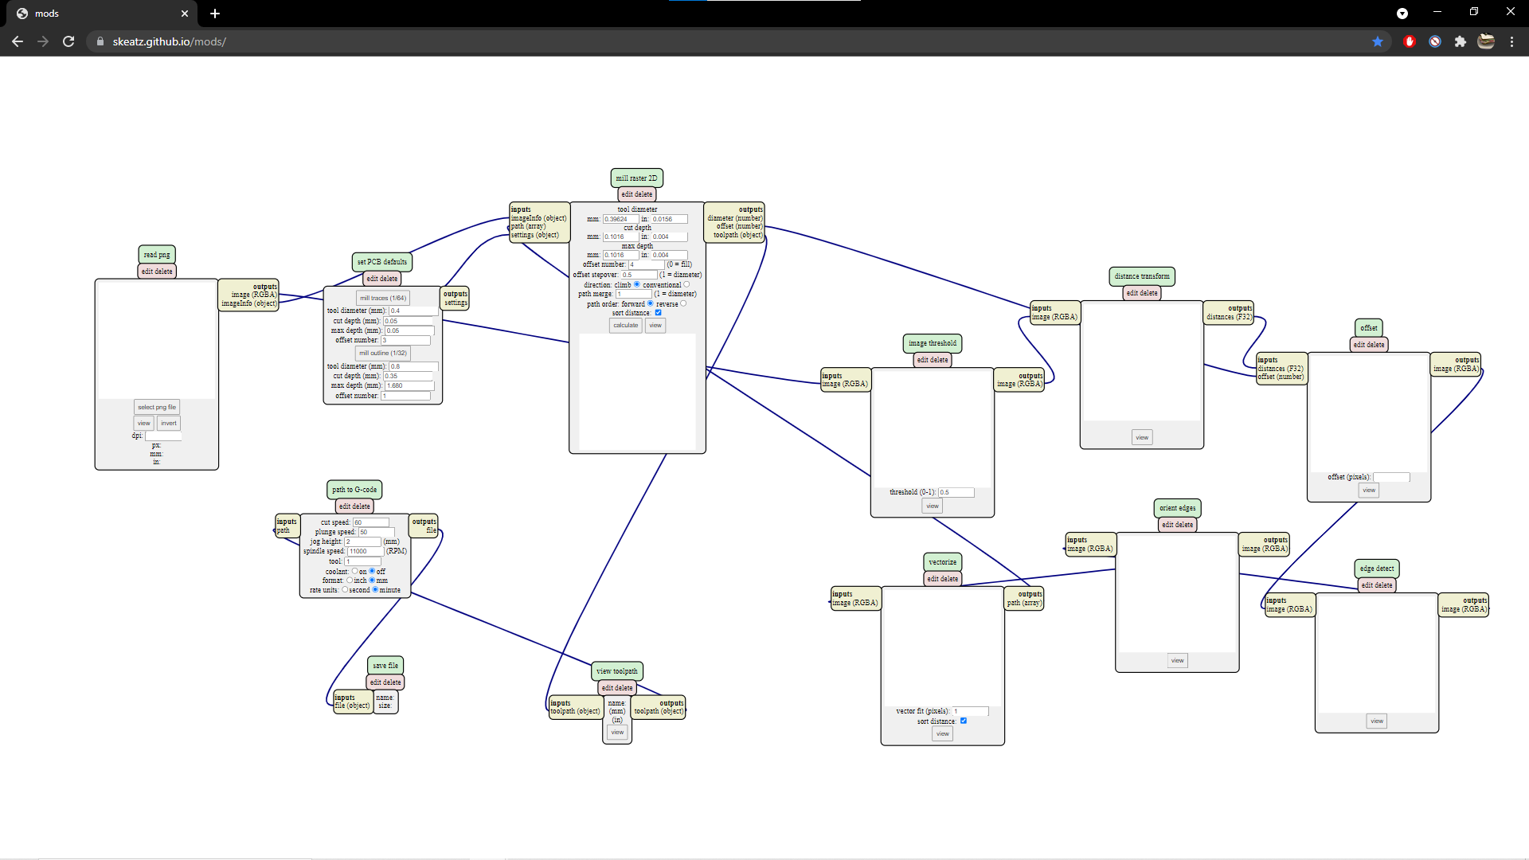Open the tab search dropdown arrow
The image size is (1529, 860).
click(x=1402, y=14)
